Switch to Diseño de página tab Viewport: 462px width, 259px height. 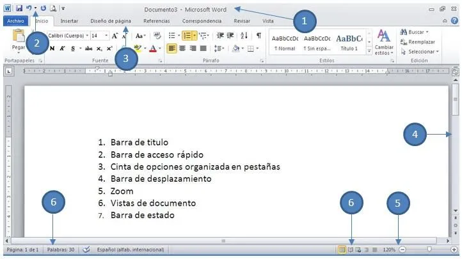[111, 21]
